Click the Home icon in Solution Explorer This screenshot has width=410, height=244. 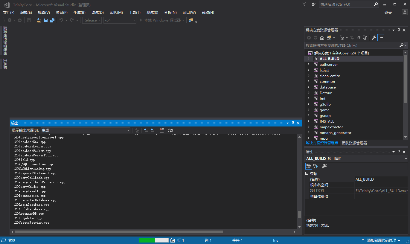click(x=322, y=38)
